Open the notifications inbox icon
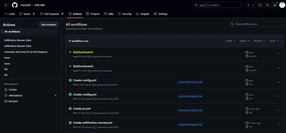This screenshot has height=133, width=286. (275, 5)
